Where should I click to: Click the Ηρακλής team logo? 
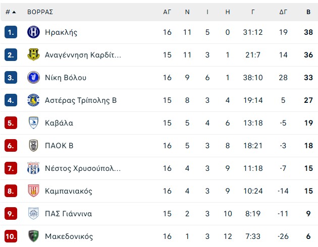click(x=33, y=32)
